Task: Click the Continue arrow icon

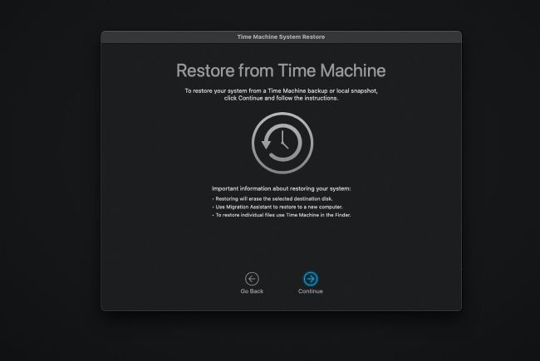Action: 311,279
